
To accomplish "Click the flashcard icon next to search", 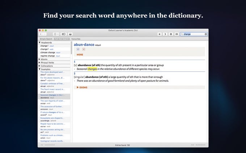I will pyautogui.click(x=177, y=34).
